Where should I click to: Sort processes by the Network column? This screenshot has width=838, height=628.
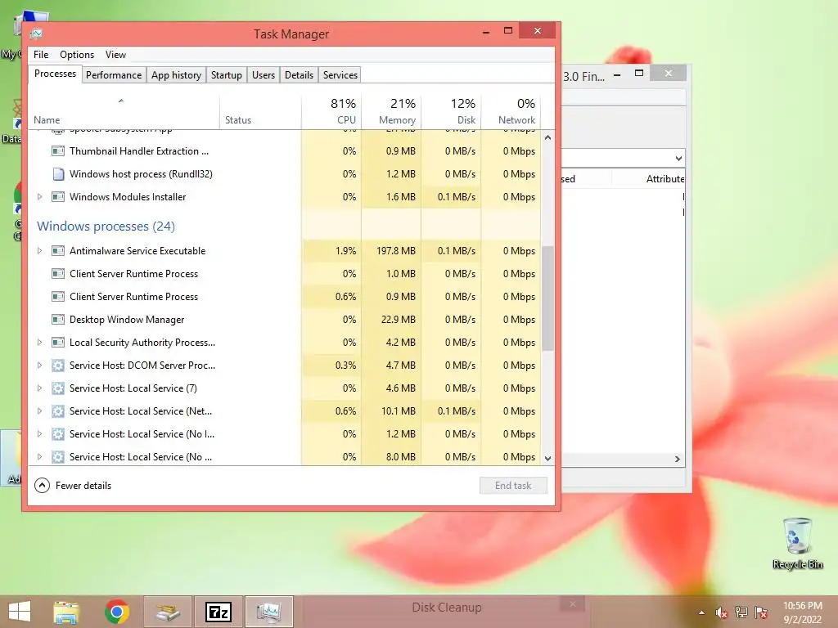[511, 111]
